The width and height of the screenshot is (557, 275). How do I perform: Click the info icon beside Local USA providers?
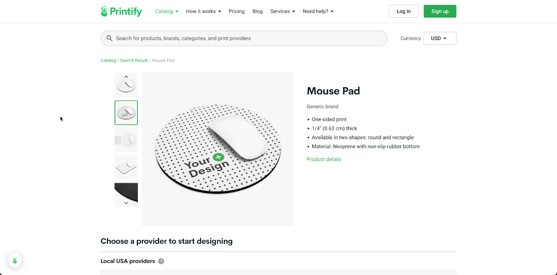point(161,261)
